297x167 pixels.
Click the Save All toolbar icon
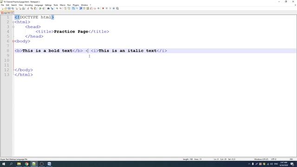coord(13,8)
